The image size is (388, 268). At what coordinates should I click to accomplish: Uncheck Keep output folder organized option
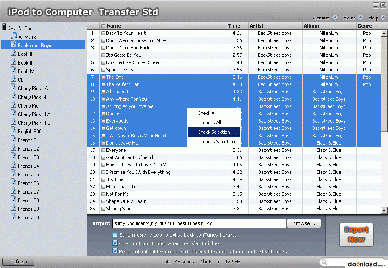pyautogui.click(x=115, y=251)
